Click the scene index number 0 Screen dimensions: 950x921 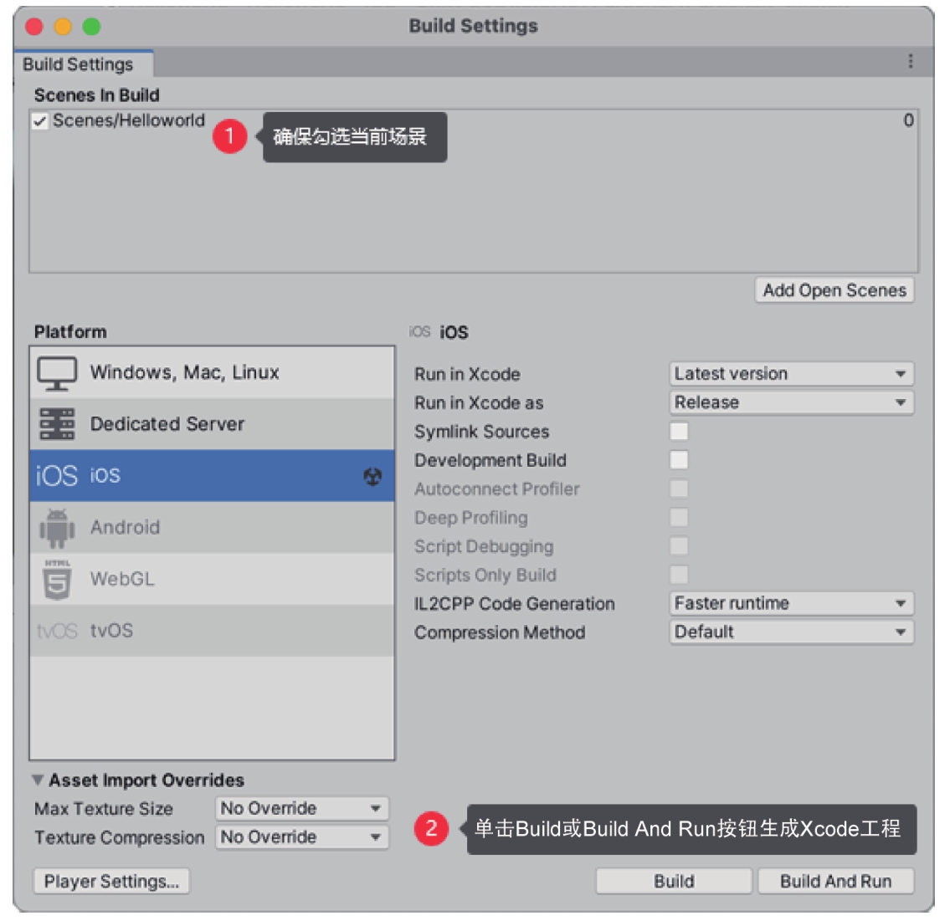[x=908, y=120]
